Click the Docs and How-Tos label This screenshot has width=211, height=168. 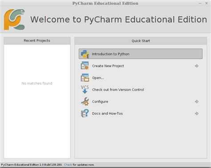point(107,113)
